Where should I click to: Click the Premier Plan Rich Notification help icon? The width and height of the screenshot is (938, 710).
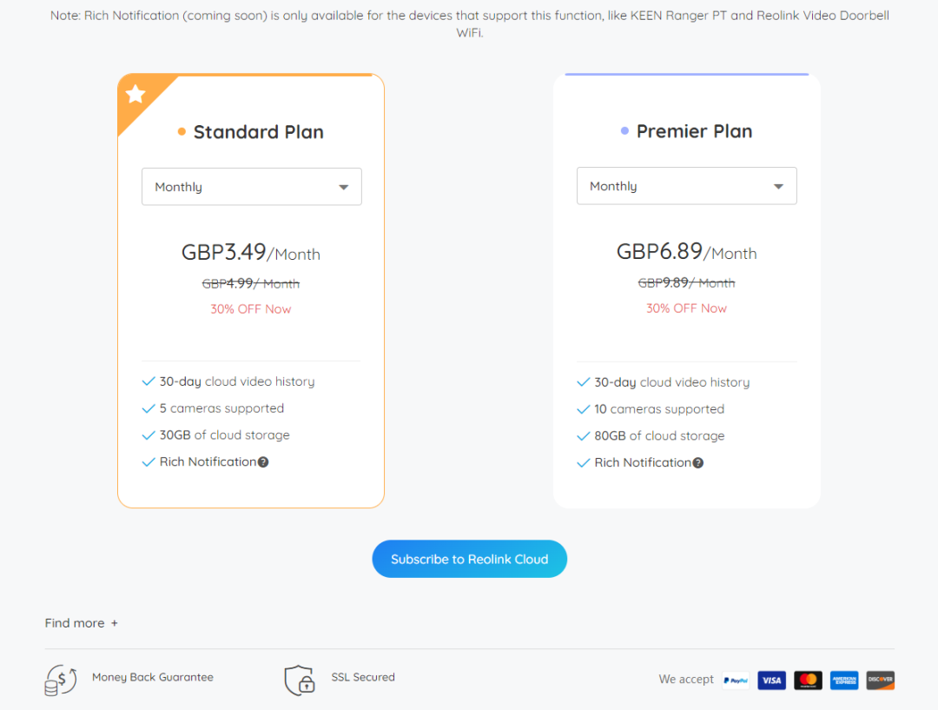(x=698, y=462)
